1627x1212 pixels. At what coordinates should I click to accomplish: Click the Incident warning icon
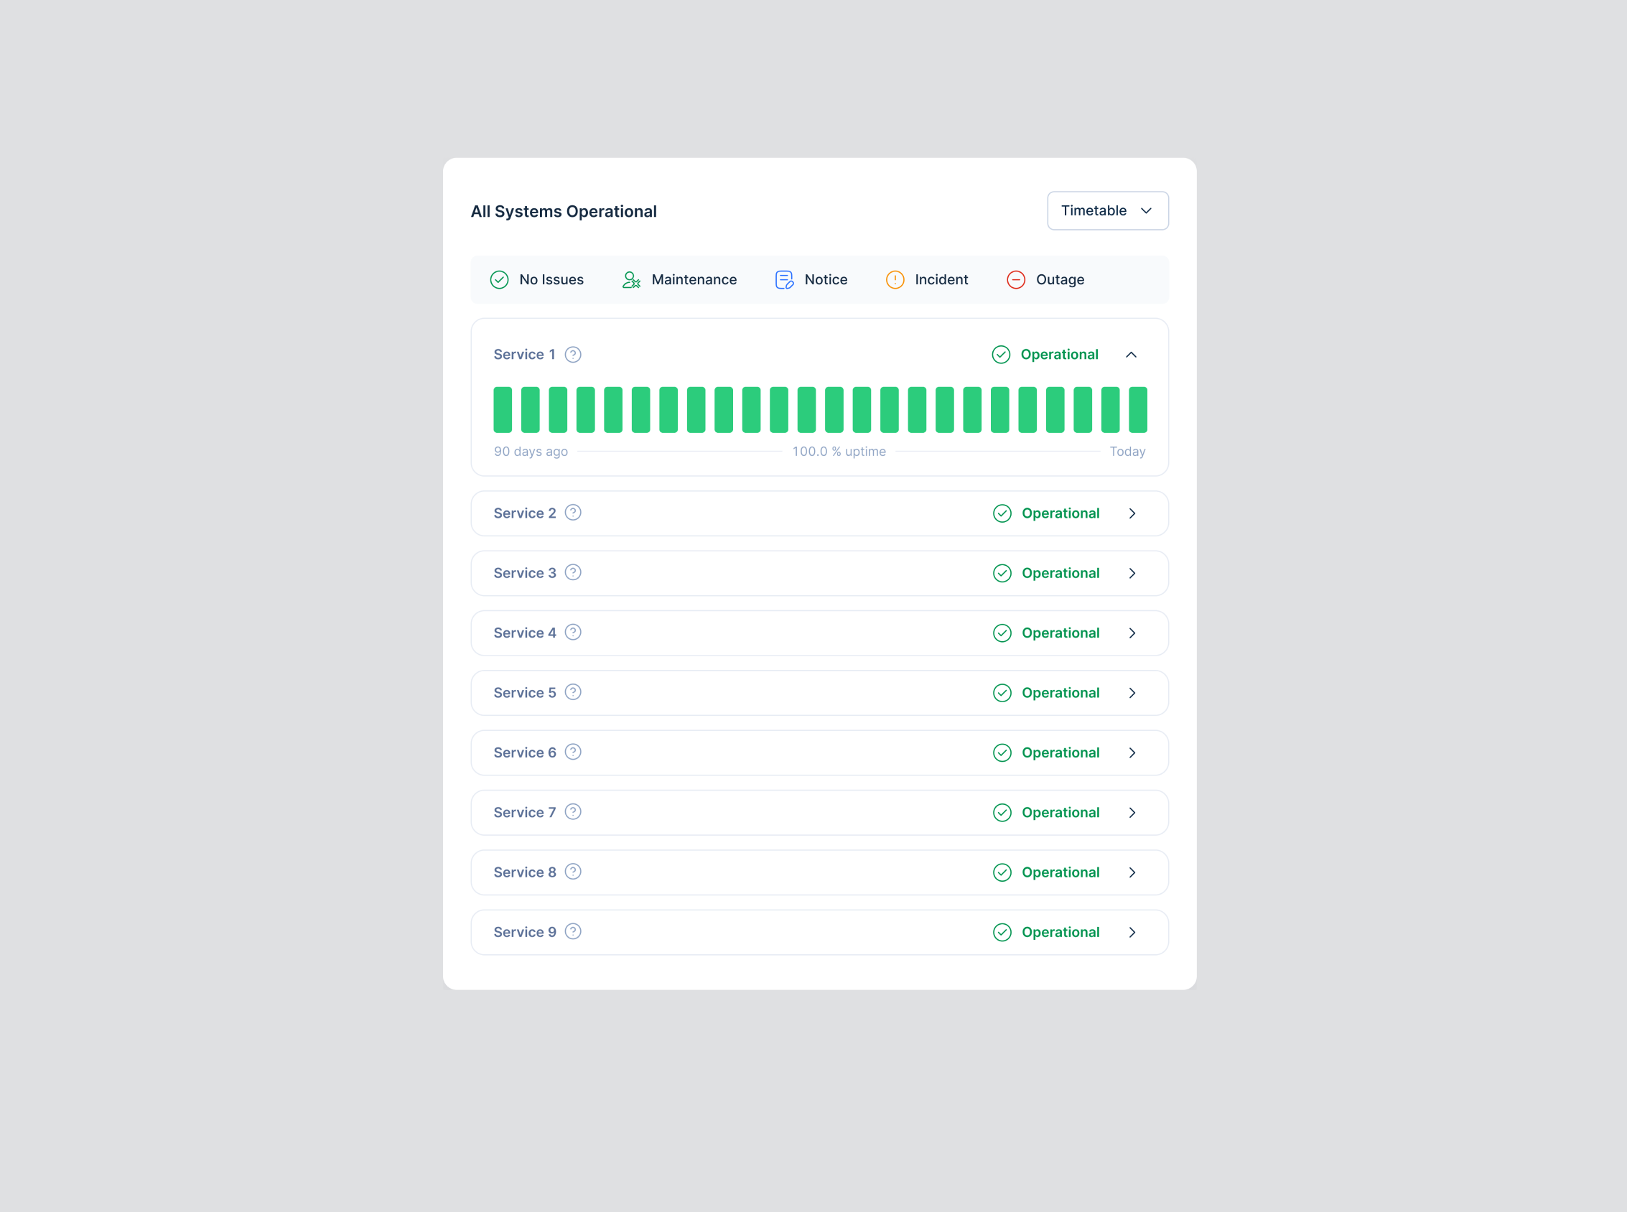coord(895,279)
